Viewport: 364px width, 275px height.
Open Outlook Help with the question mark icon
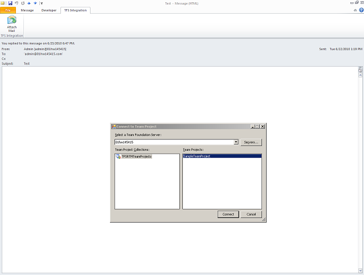point(361,10)
